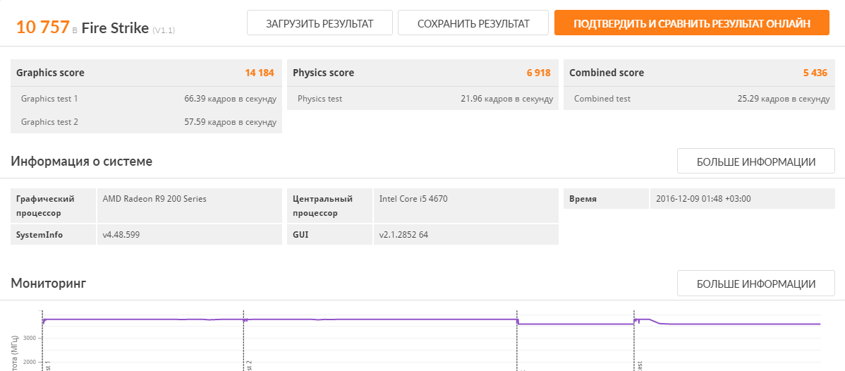Select the GUI version v2.1.2852 64
The width and height of the screenshot is (845, 371).
403,234
